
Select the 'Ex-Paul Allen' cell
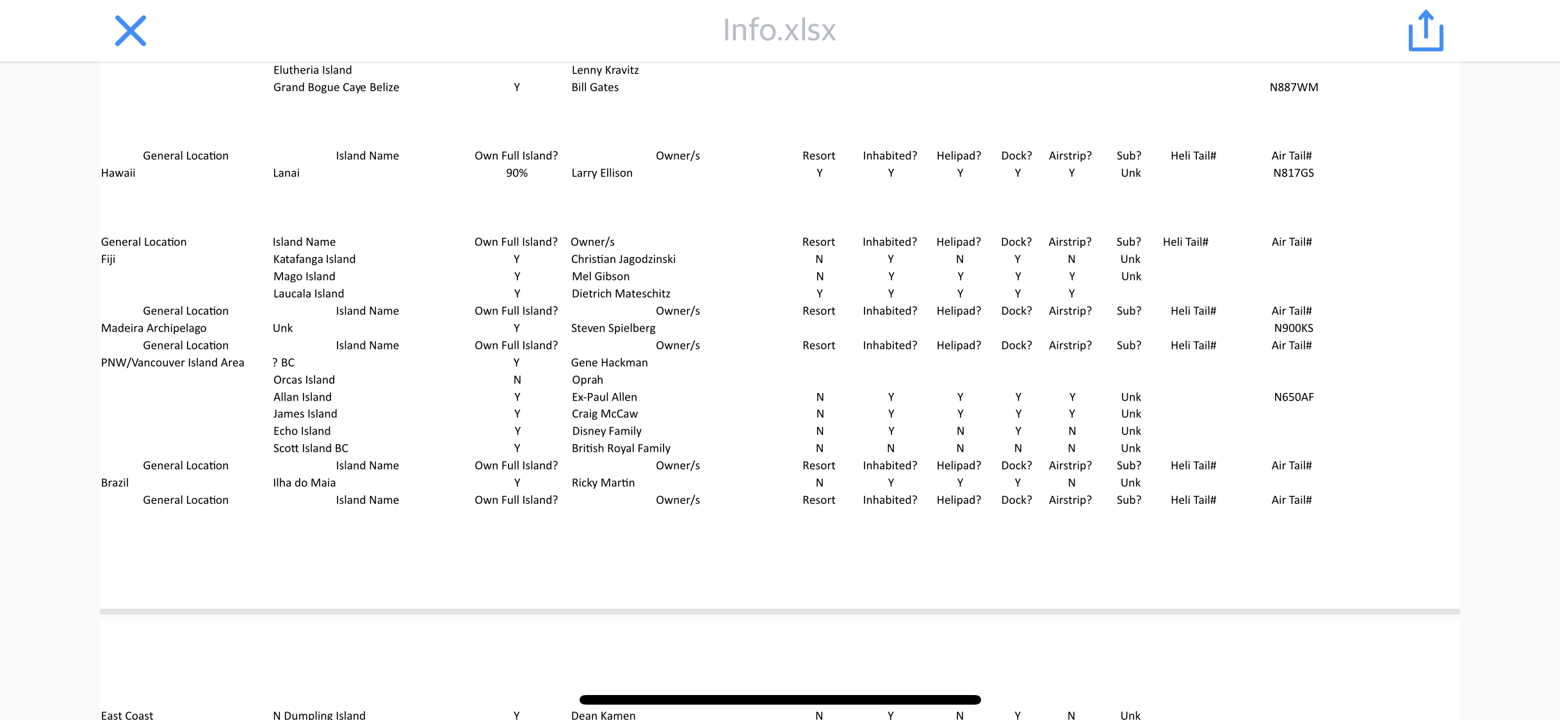605,397
